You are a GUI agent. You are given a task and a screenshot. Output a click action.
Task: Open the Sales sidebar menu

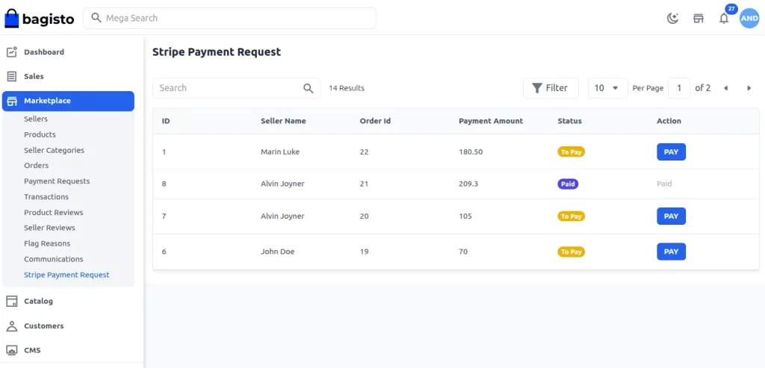(34, 76)
